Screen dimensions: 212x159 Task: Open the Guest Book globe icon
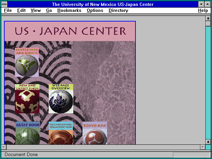coord(28,133)
